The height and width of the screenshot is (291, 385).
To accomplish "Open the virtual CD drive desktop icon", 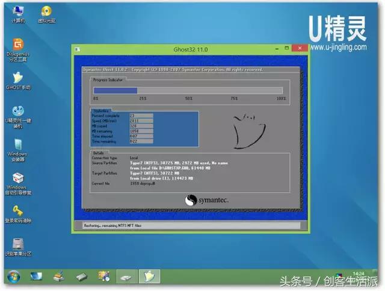I will tap(46, 14).
